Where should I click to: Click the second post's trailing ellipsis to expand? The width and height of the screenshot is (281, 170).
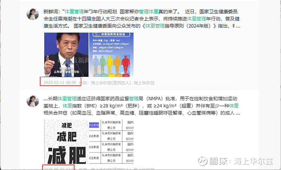pos(238,113)
